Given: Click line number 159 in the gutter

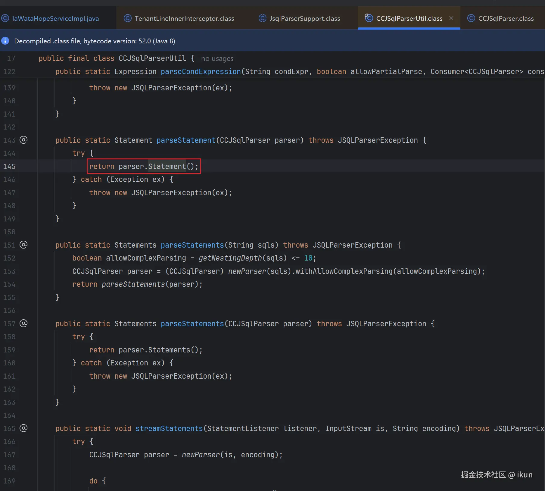Looking at the screenshot, I should coord(9,350).
